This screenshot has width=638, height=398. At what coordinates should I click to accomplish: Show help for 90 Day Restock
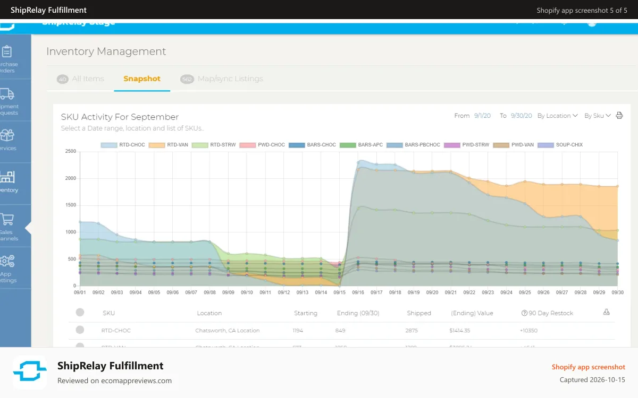(x=524, y=313)
